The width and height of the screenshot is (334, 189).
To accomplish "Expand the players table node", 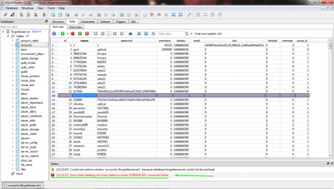I will (x=13, y=138).
